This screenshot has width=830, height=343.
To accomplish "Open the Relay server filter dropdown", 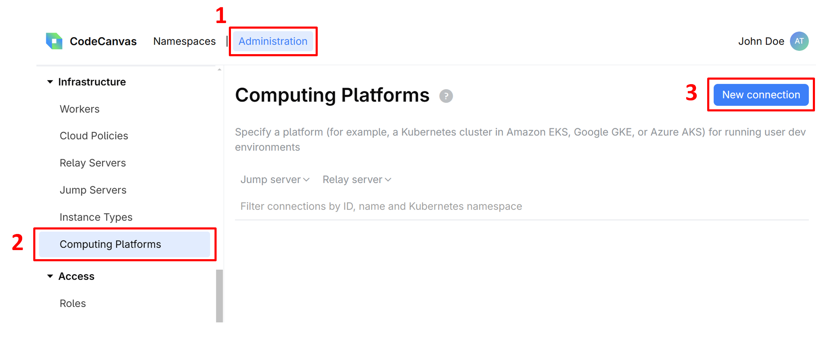I will click(x=356, y=179).
